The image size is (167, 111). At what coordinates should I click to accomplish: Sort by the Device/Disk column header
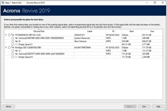(39, 31)
